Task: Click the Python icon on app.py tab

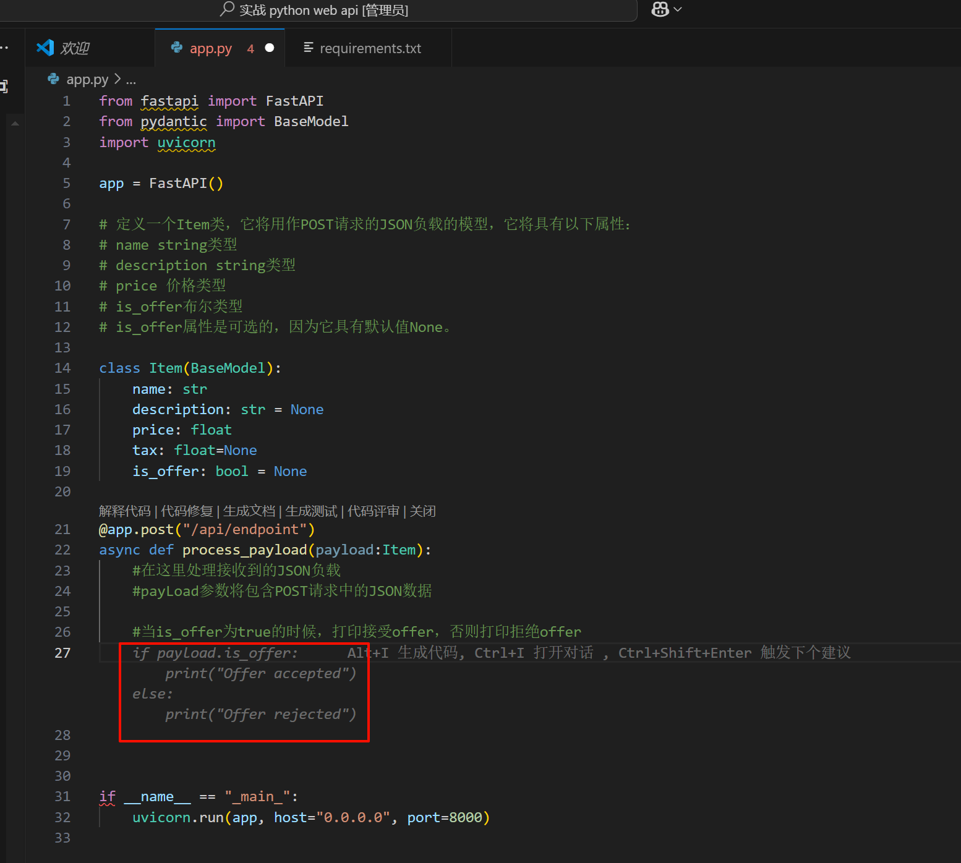Action: (x=177, y=48)
